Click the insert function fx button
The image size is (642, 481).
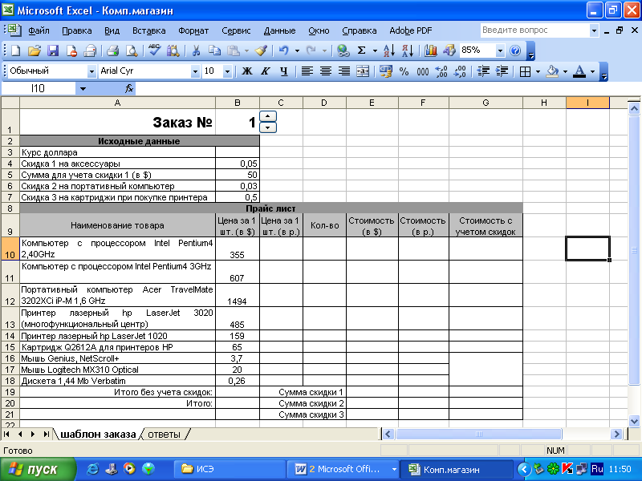click(129, 88)
